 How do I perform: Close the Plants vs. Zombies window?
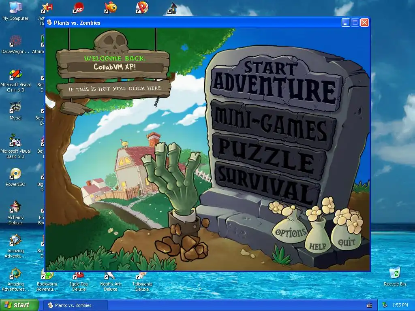364,23
